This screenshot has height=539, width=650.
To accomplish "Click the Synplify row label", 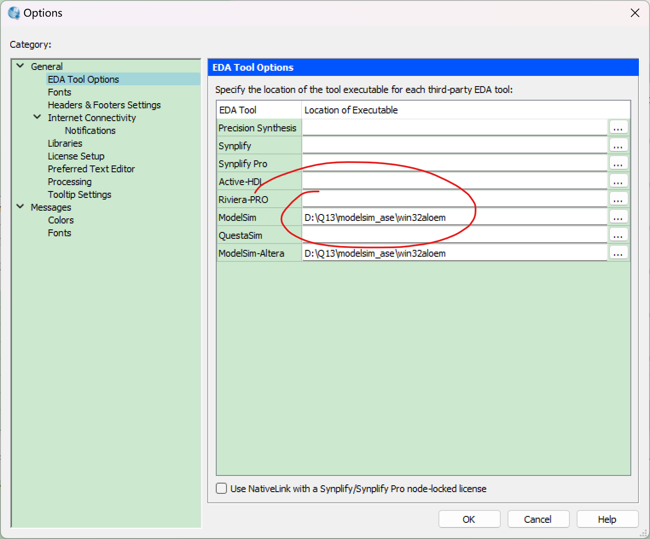I will click(x=235, y=146).
